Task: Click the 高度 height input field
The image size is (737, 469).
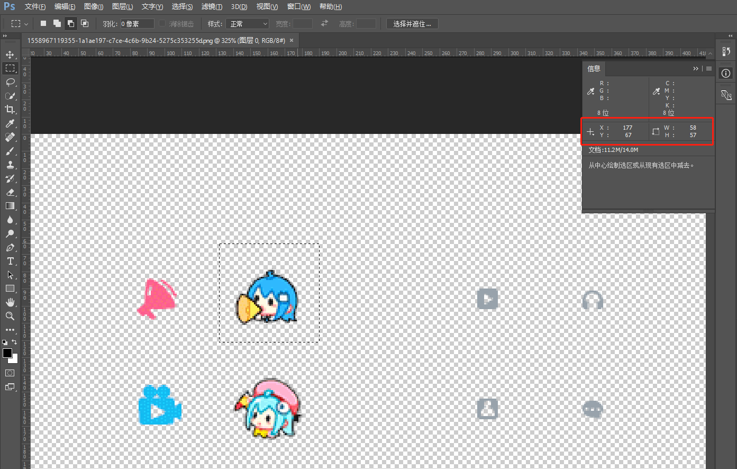Action: [x=366, y=24]
